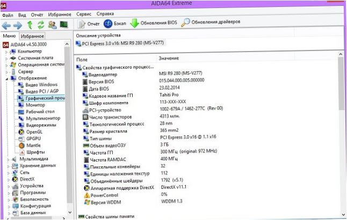Expand the Операционная система tree node

click(6, 65)
